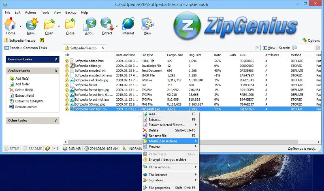The height and width of the screenshot is (191, 324).
Task: Open dropdown arrow next to Home
Action: [20, 26]
